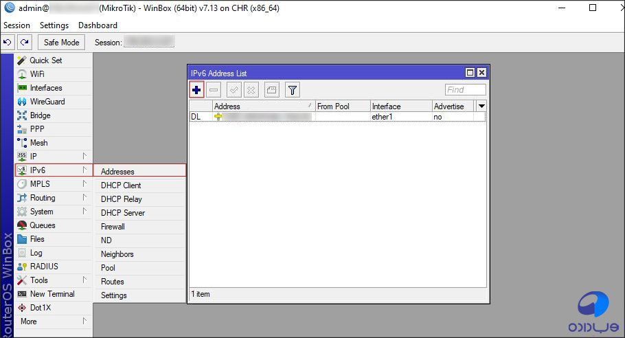Toggle the Safe Mode button

point(61,43)
